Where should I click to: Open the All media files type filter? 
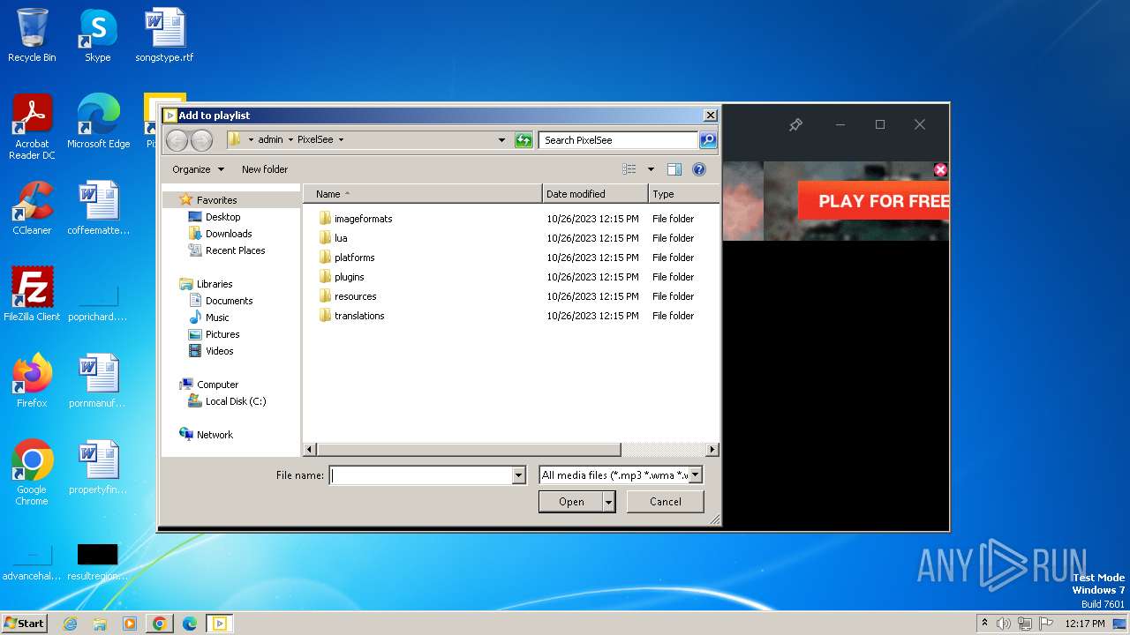[x=621, y=475]
